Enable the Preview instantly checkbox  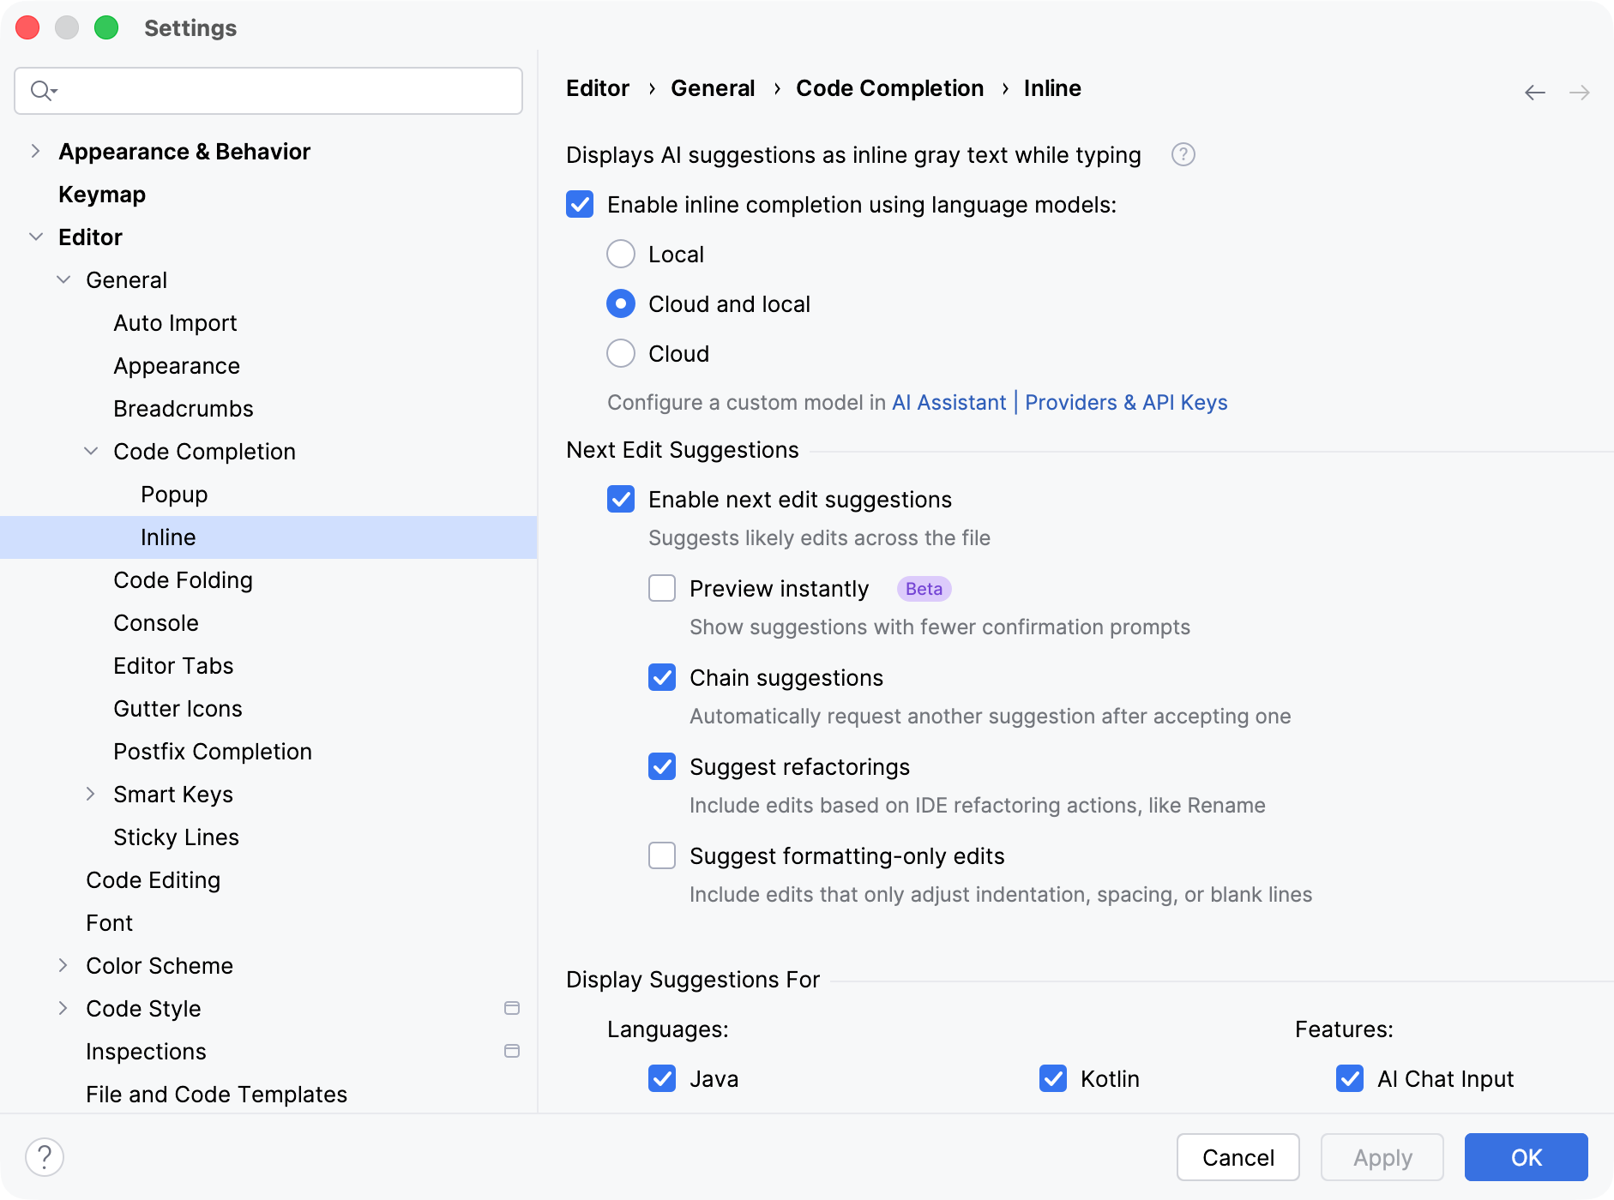click(x=662, y=588)
